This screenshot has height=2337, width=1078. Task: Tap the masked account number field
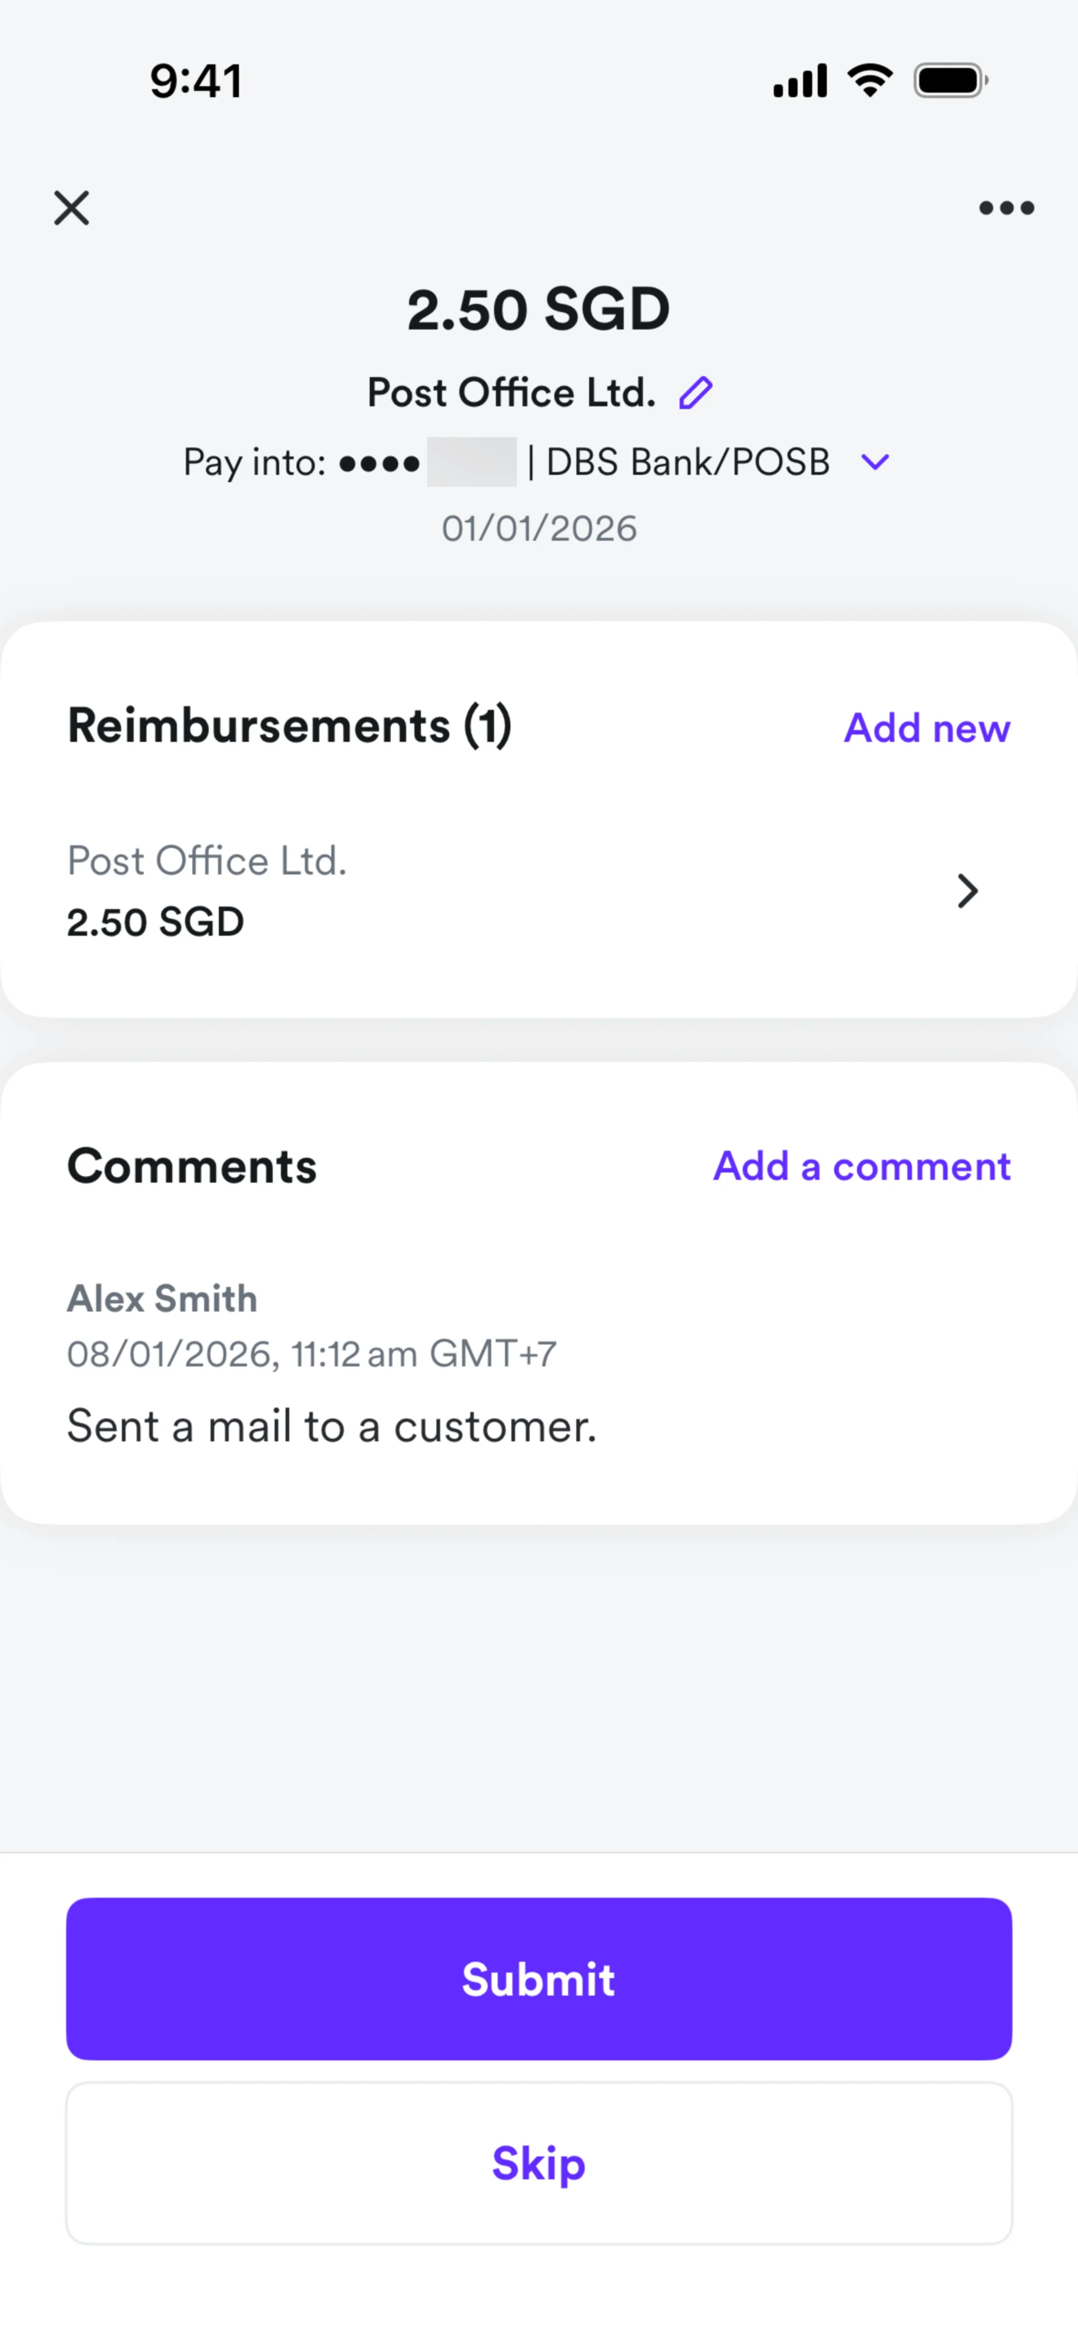(x=470, y=462)
